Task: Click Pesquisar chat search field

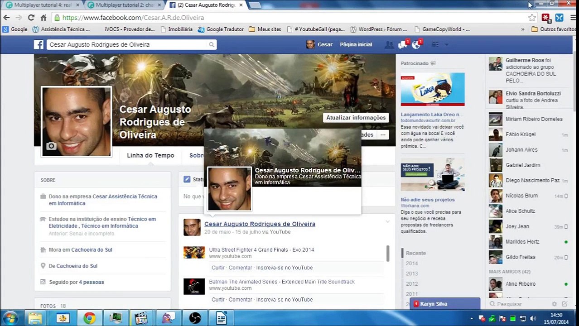Action: pyautogui.click(x=521, y=304)
